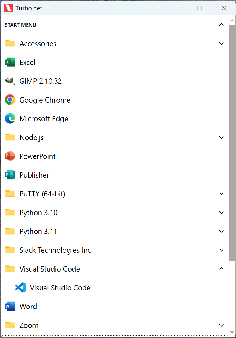Minimize the Turbo.net window
The image size is (236, 338).
[176, 8]
